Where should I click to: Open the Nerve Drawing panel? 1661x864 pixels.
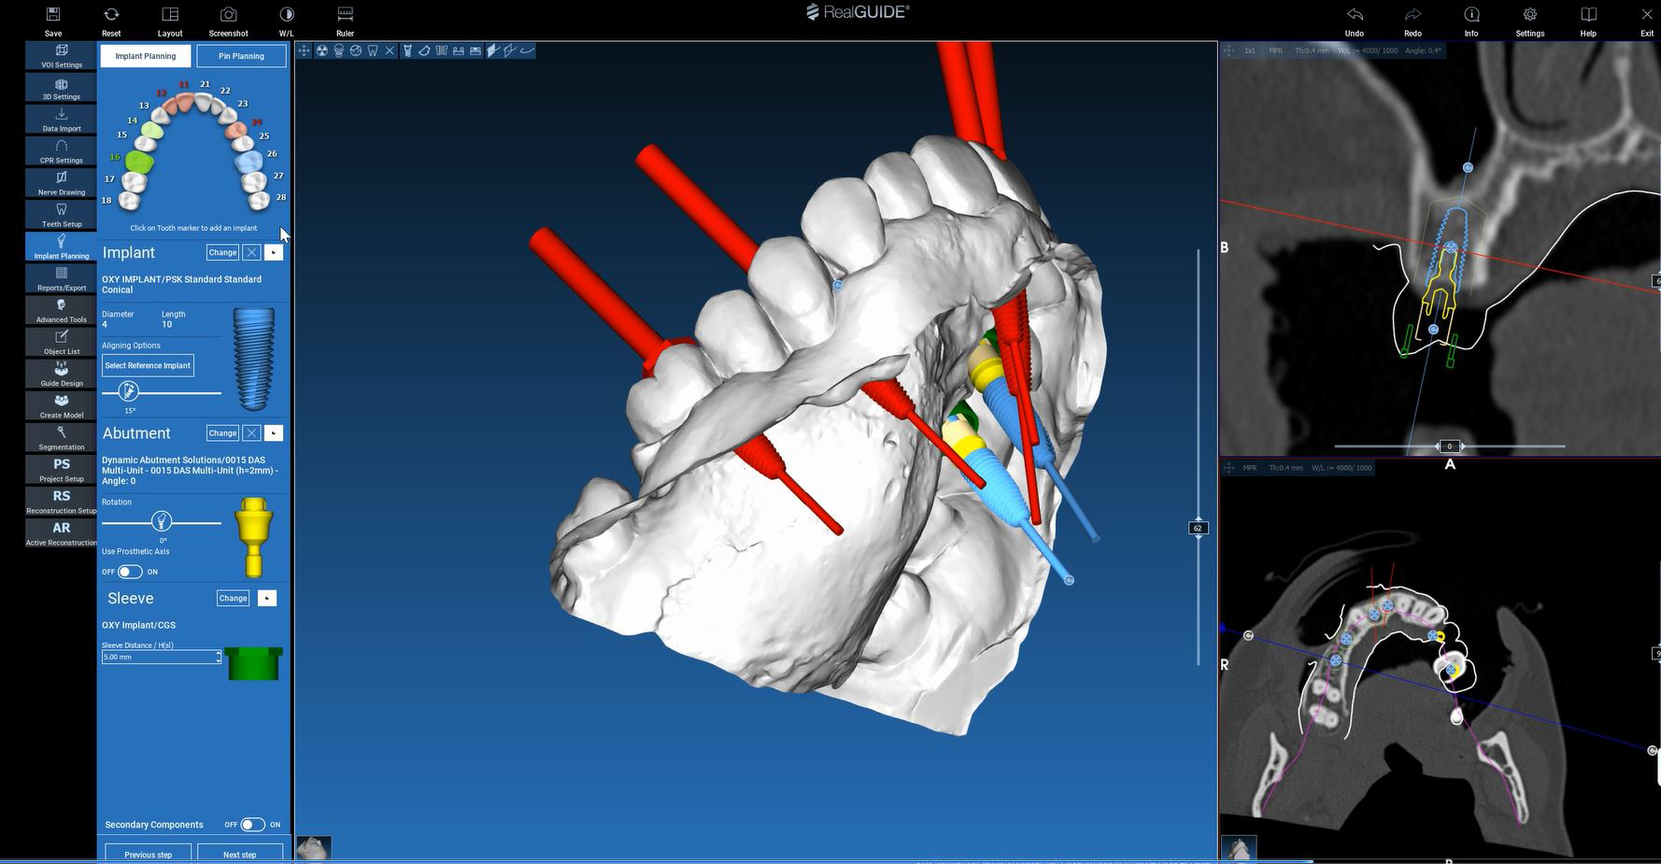coord(60,182)
